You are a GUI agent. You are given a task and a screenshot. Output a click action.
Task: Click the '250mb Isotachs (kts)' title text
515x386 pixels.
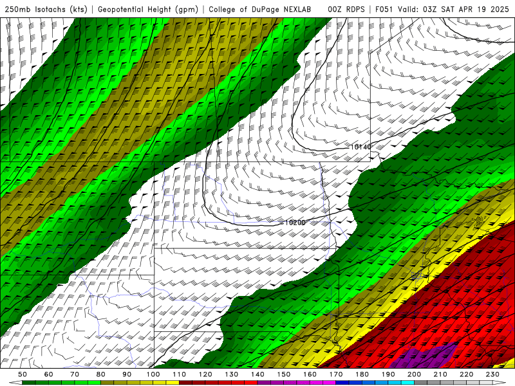(x=46, y=10)
